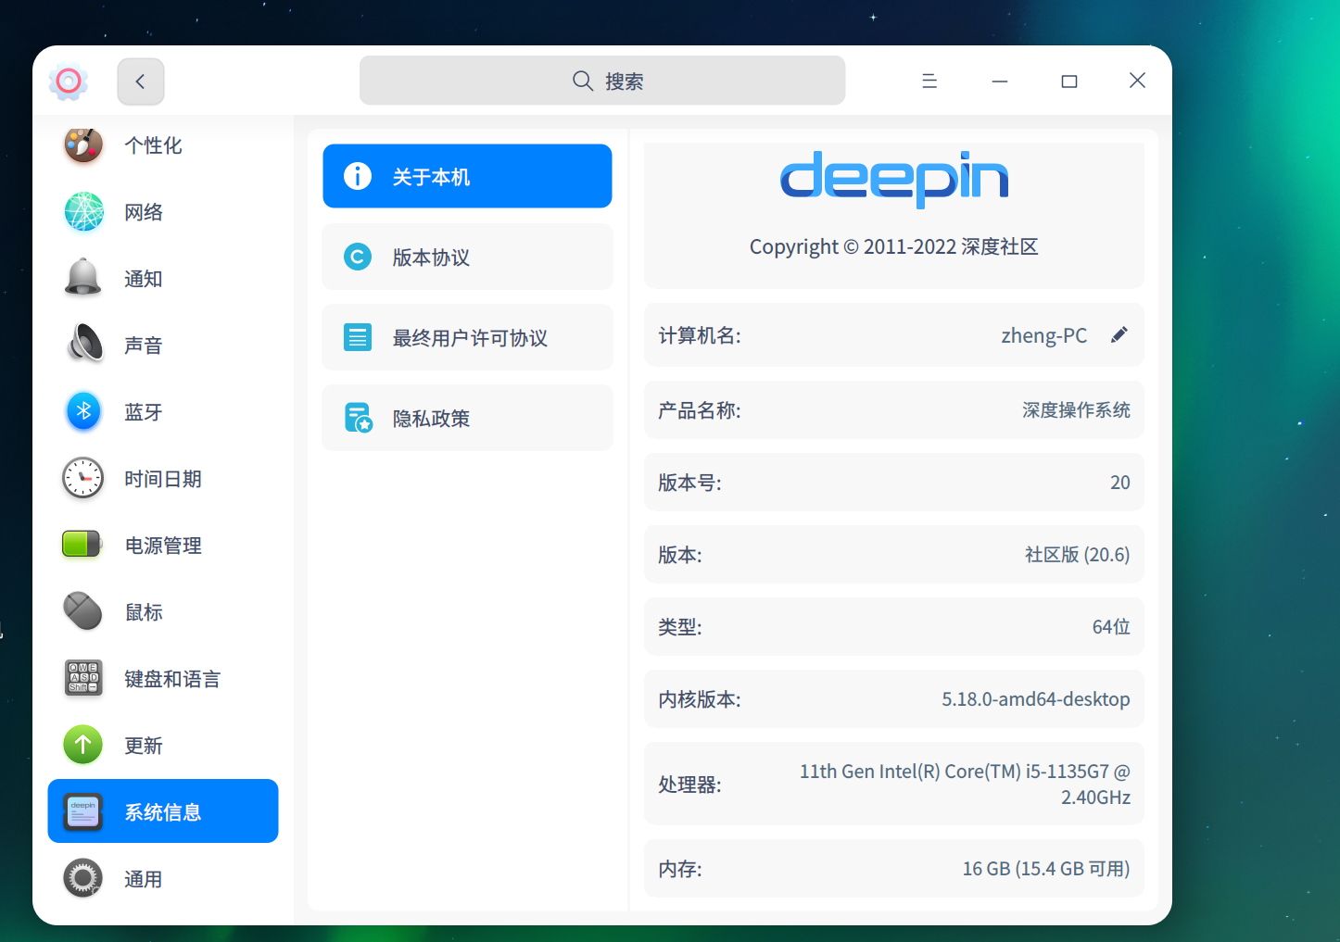Open the 声音 sound settings
Screen dimensions: 1340x942
tap(144, 345)
